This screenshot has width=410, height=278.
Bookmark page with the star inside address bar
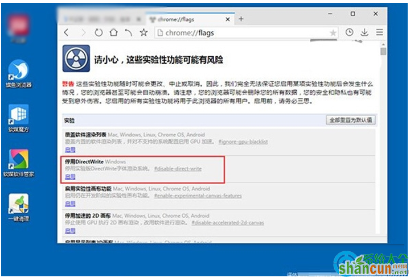[x=333, y=33]
